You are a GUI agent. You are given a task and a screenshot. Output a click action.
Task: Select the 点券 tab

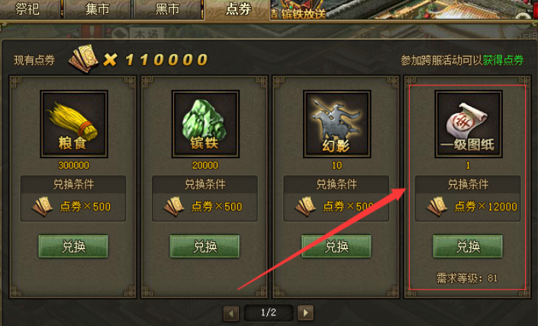point(237,9)
